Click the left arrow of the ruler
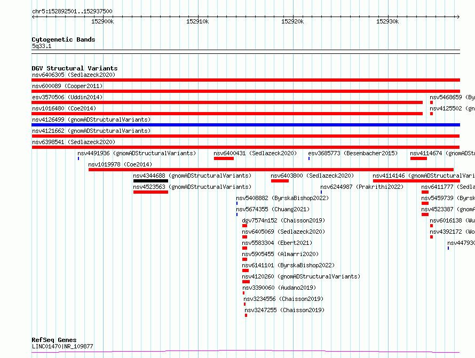475x358 pixels. [34, 17]
